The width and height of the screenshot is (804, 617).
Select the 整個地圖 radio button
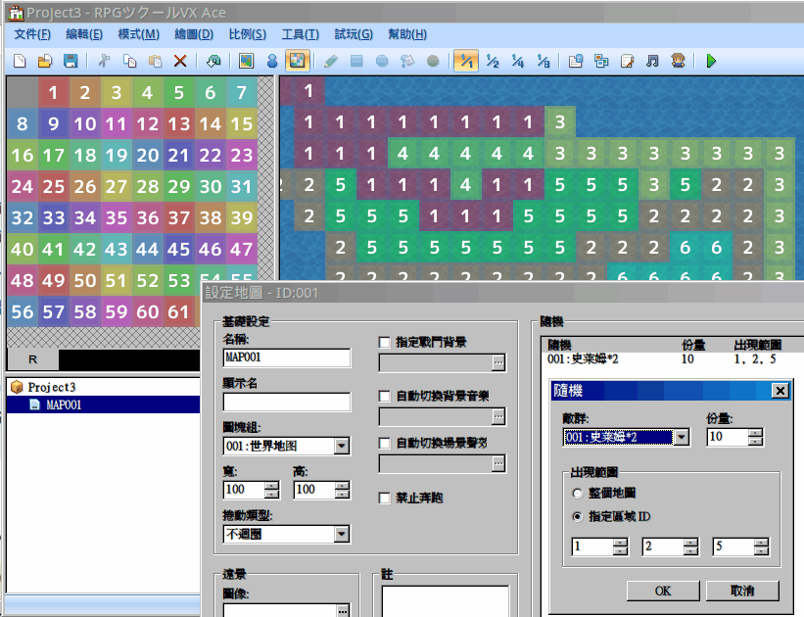point(578,494)
